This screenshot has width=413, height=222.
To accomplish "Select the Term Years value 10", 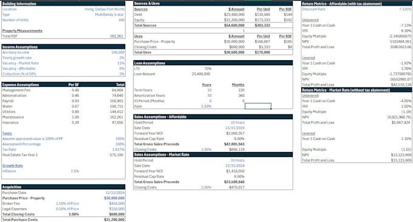I will (x=210, y=90).
